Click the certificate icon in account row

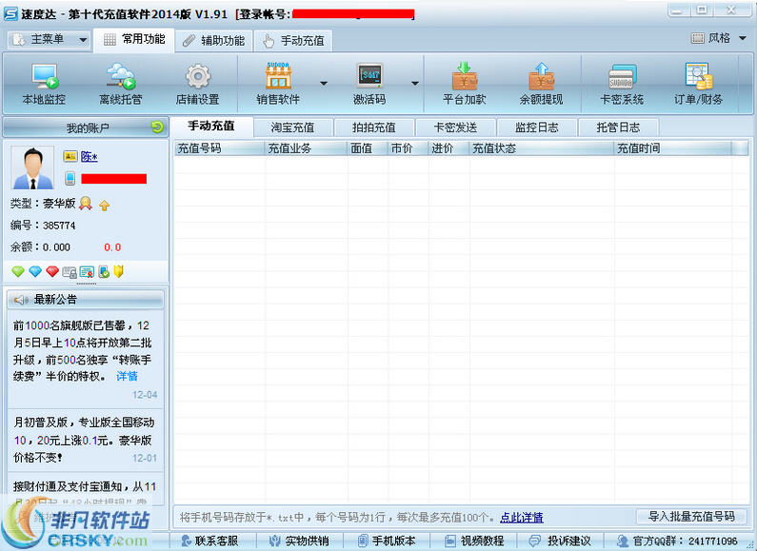point(87,272)
